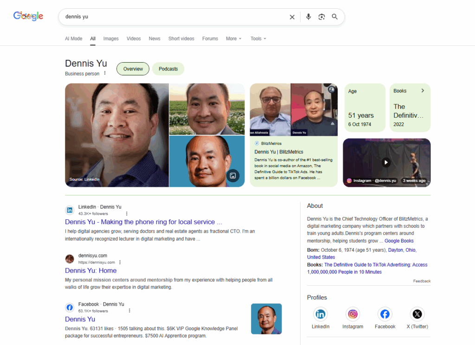Expand the More search filters dropdown

click(x=233, y=38)
